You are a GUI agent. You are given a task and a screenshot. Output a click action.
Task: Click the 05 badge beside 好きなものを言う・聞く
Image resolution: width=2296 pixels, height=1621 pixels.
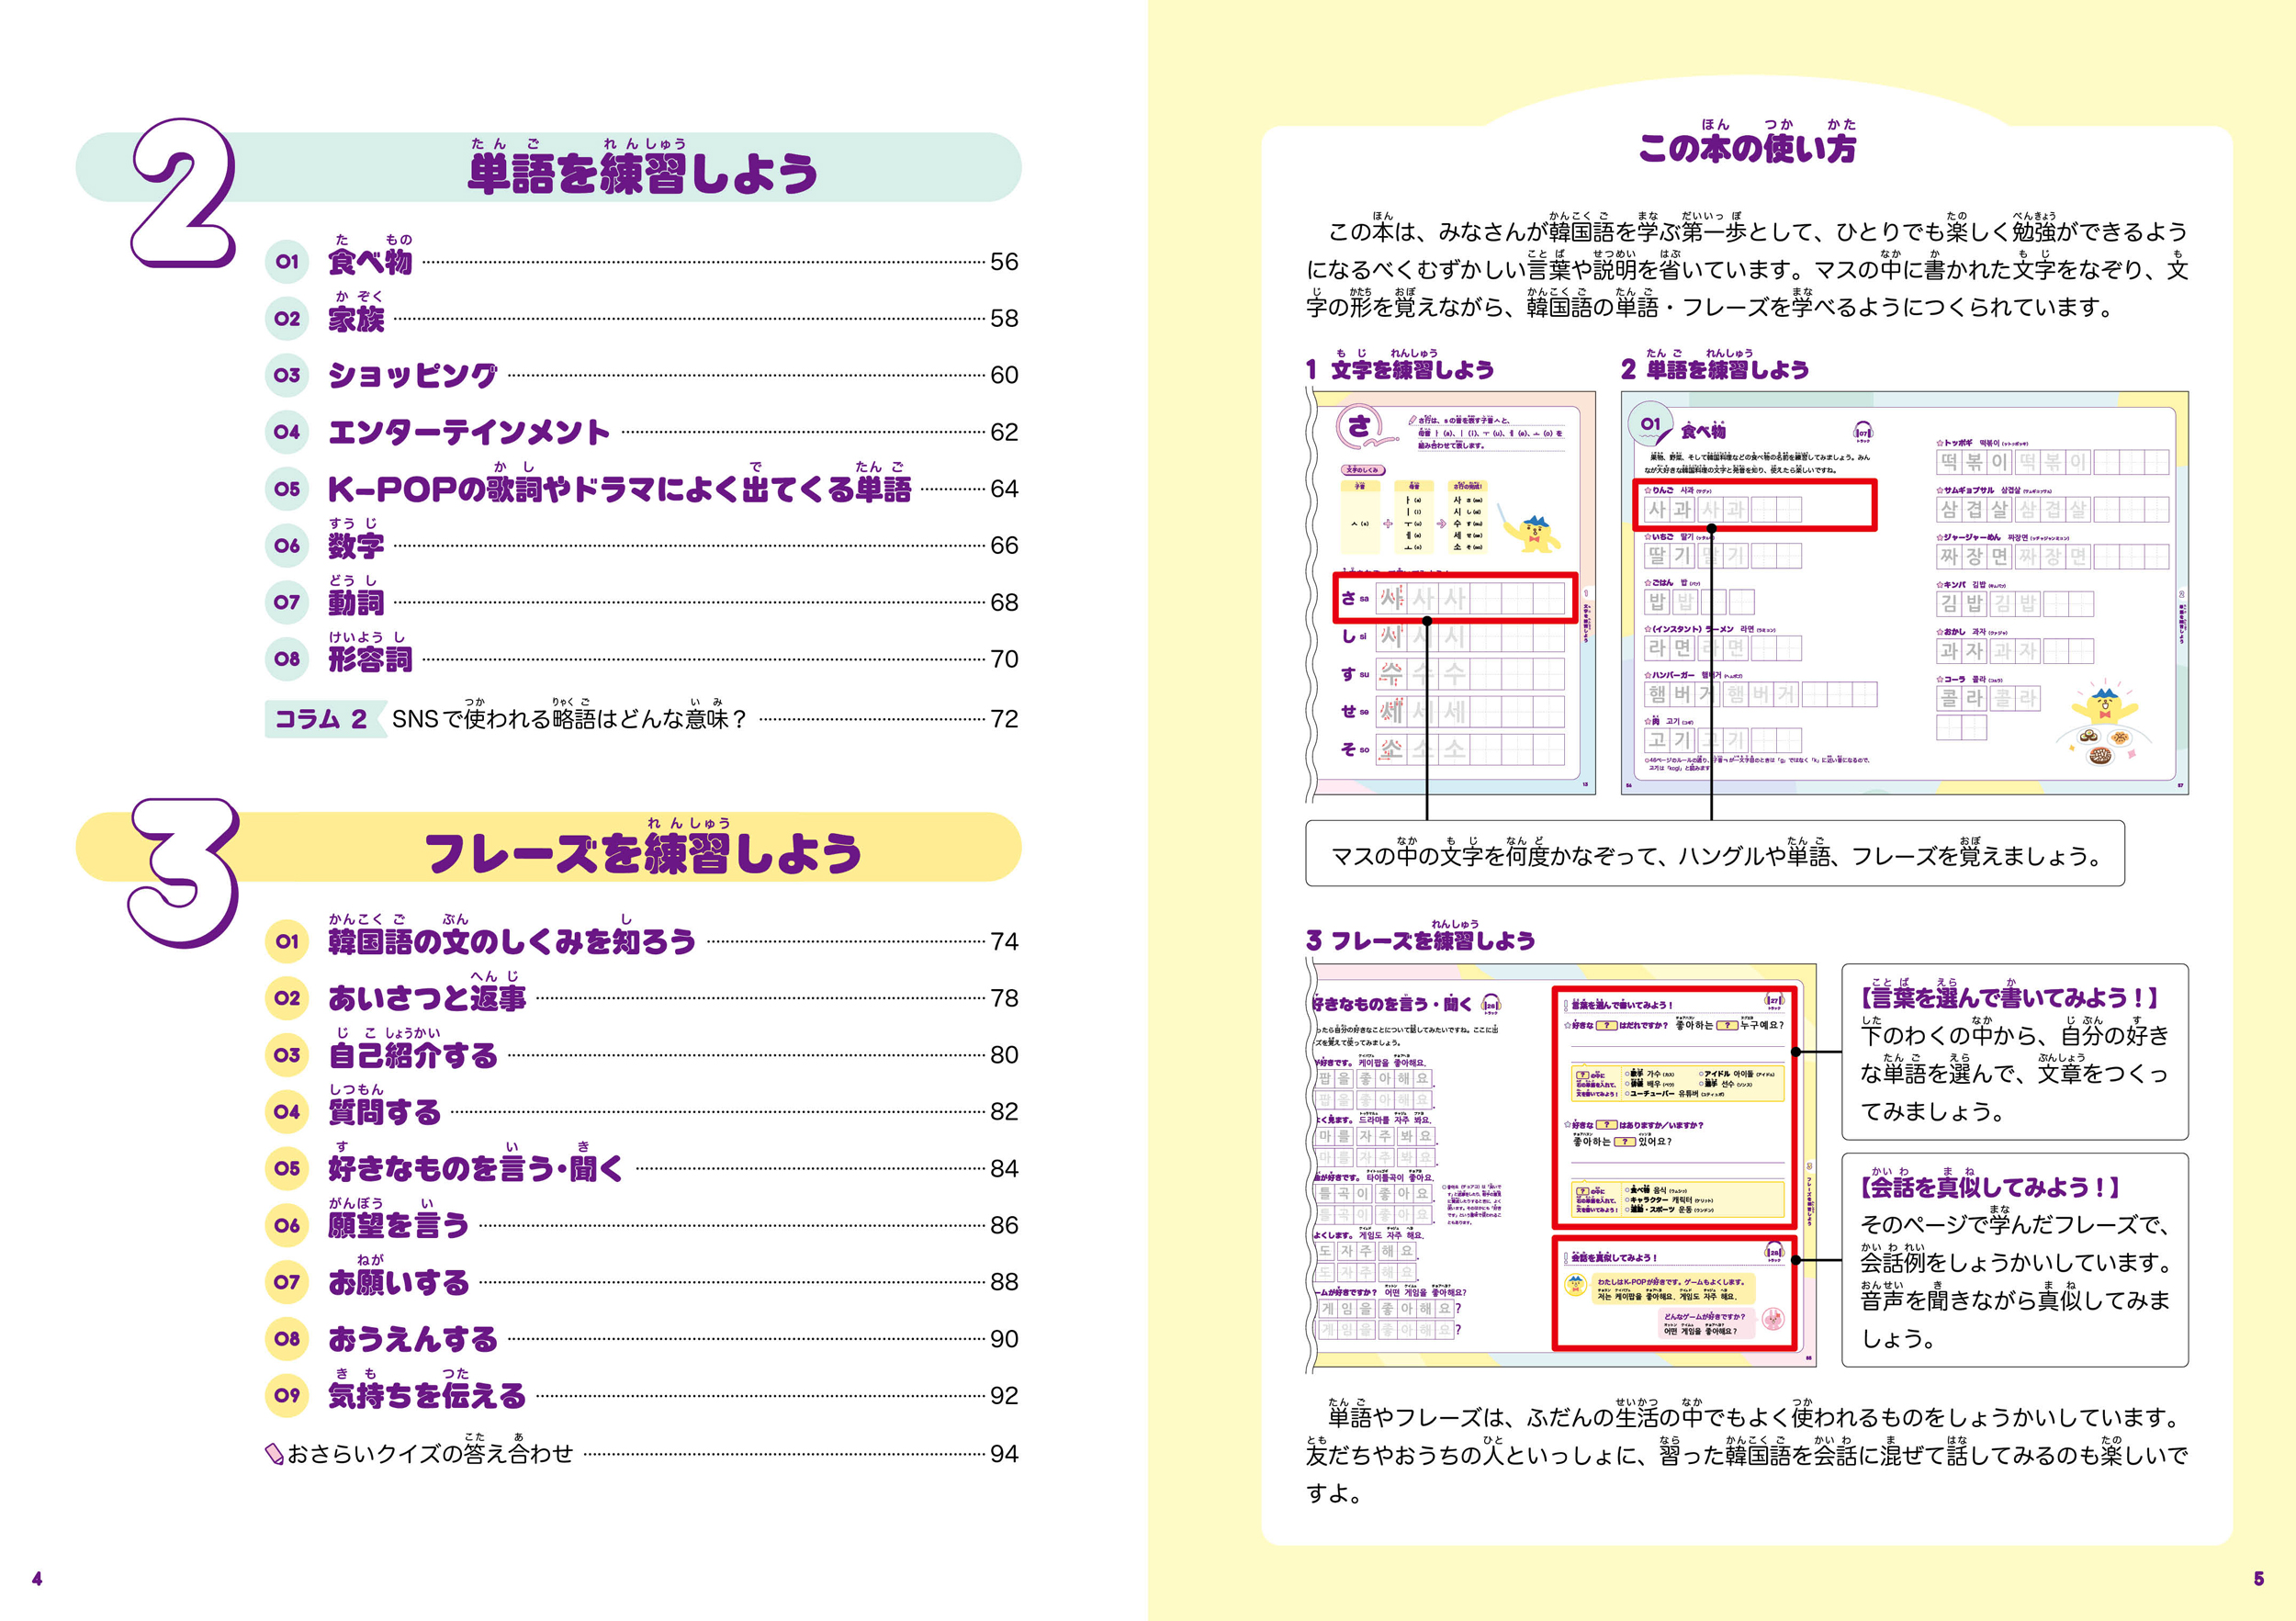click(287, 1168)
